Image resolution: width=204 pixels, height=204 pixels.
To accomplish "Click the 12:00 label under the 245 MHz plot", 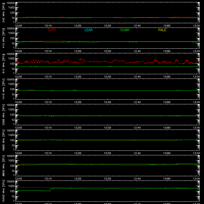I will point(18,26).
